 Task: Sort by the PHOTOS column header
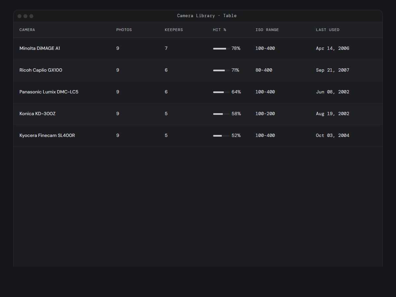(x=124, y=30)
